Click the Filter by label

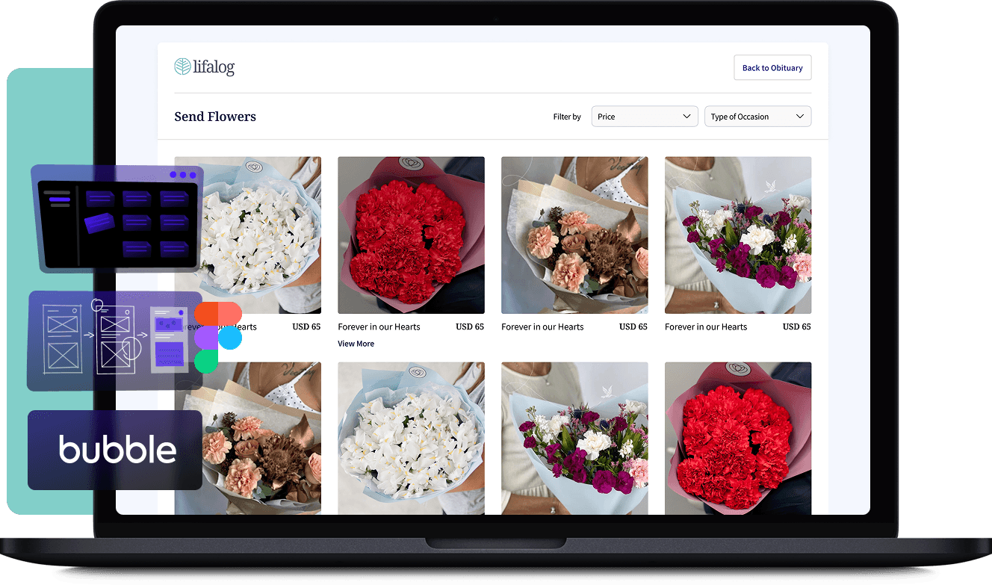[x=567, y=117]
